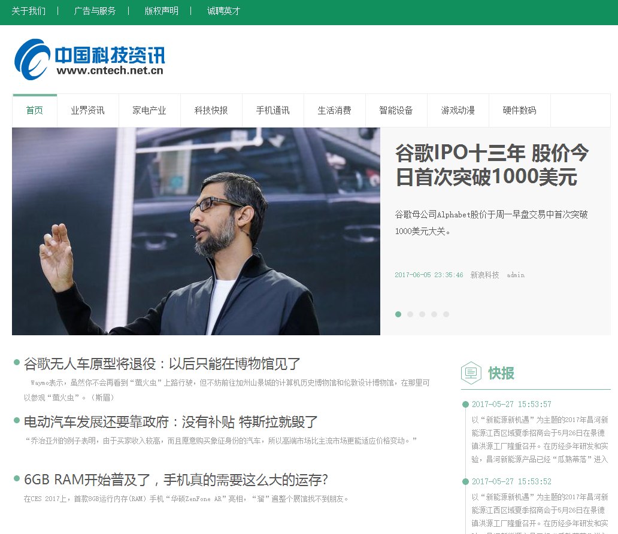Click the 2017-05-27 15:53:57 timeline entry
This screenshot has height=534, width=618.
pyautogui.click(x=511, y=405)
